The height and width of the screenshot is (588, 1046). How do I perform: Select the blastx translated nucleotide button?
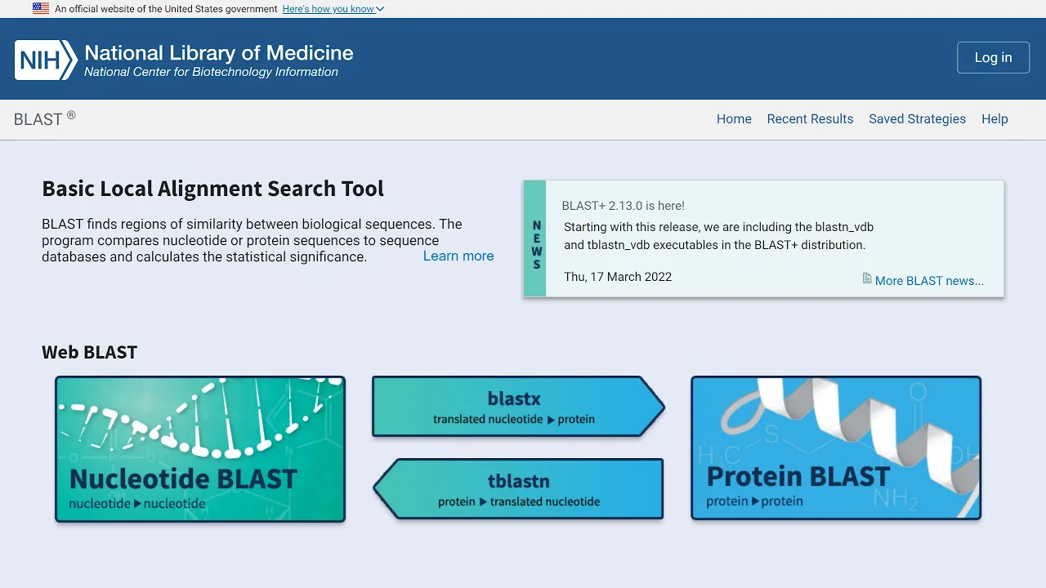pos(518,407)
